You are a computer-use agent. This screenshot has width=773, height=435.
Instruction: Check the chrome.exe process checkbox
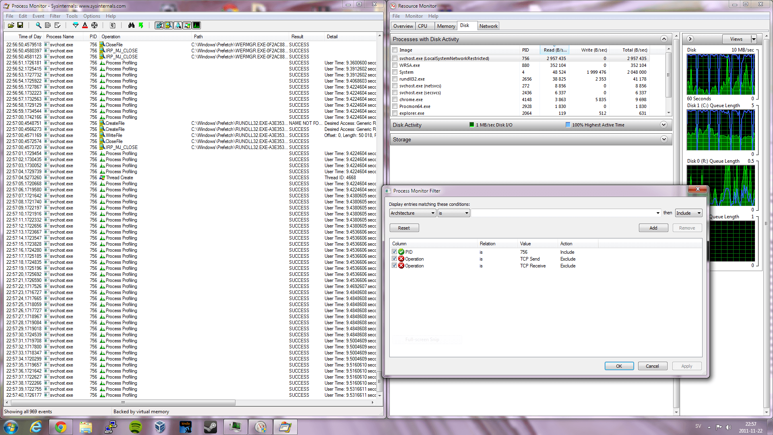click(x=395, y=99)
